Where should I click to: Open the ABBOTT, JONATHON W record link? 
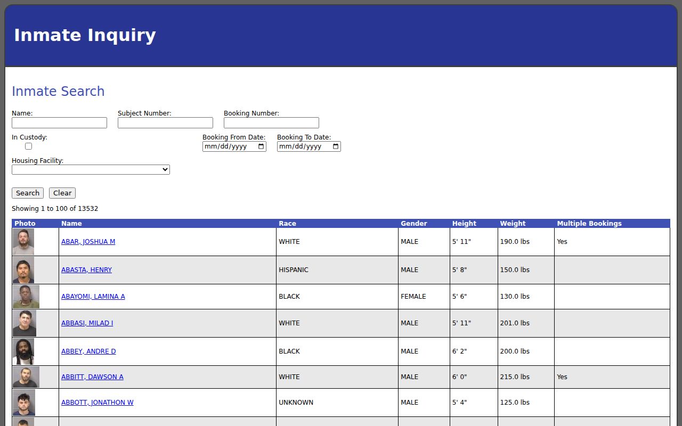(x=98, y=403)
